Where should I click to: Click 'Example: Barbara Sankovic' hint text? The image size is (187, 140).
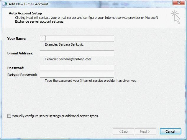point(64,44)
